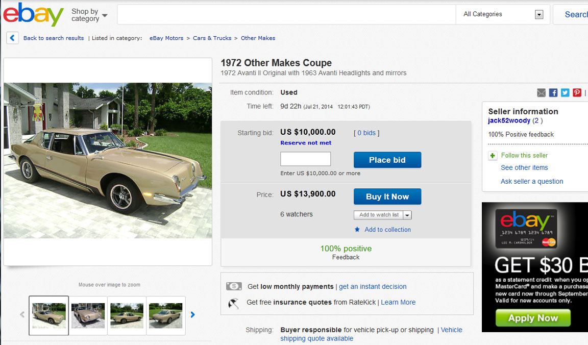Share listing on Twitter
The image size is (588, 345).
565,92
